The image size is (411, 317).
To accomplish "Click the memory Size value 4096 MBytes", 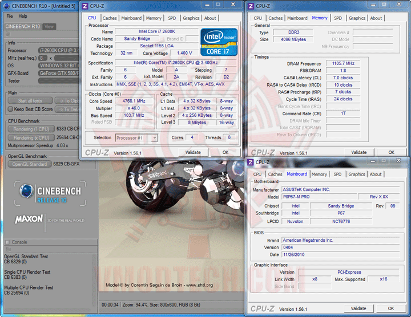I will [x=293, y=39].
